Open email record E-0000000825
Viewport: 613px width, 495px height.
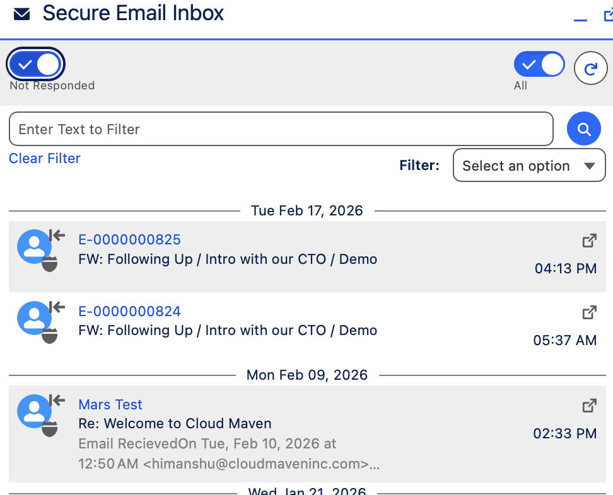pyautogui.click(x=129, y=240)
